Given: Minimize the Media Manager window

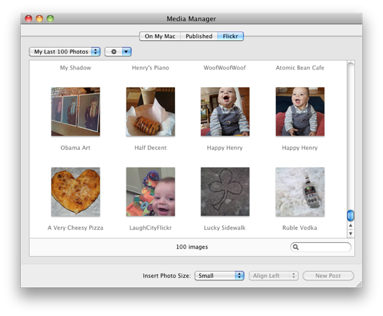Looking at the screenshot, I should (40, 18).
